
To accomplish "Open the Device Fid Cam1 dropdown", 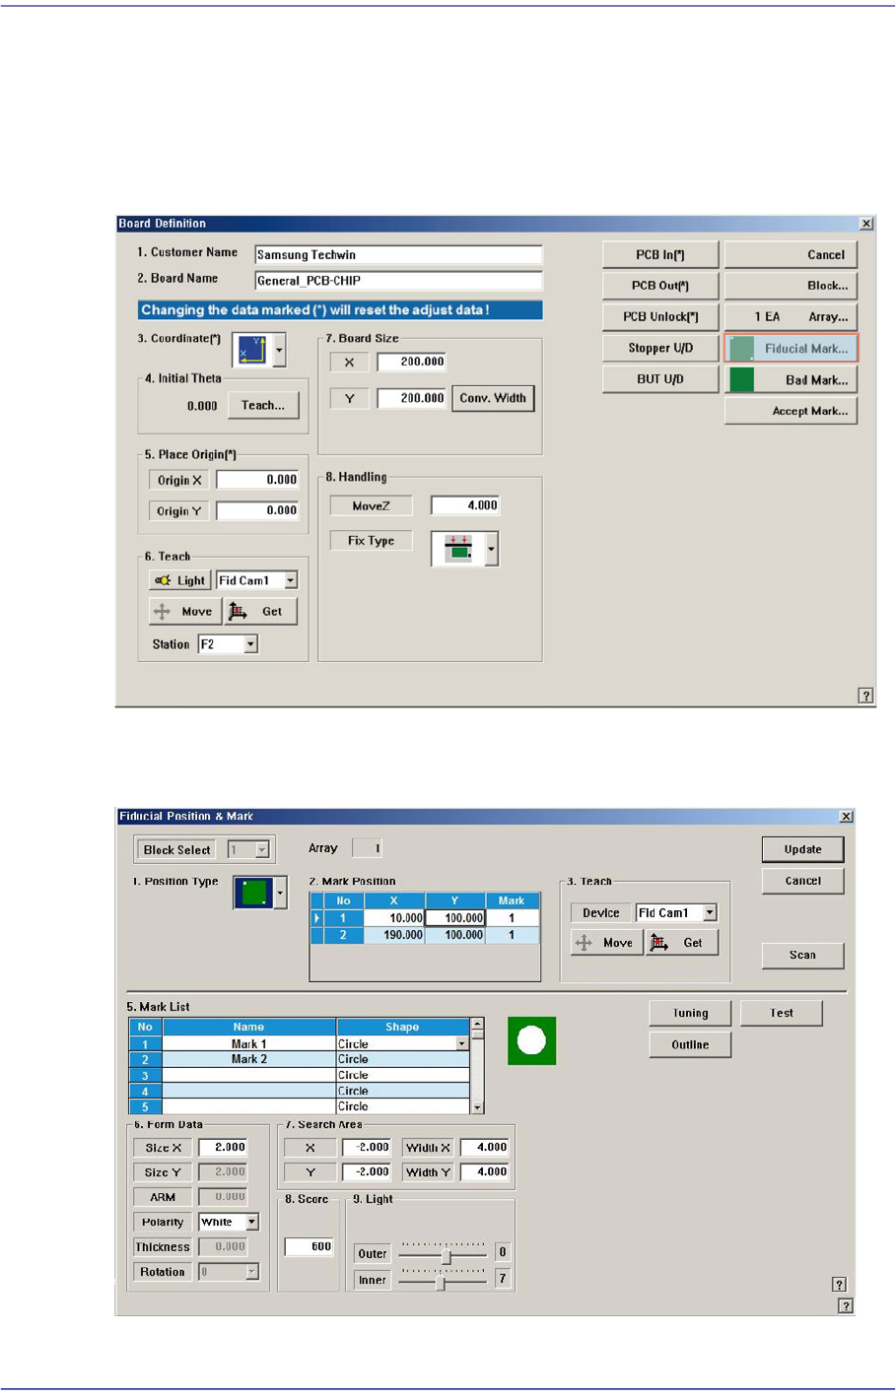I will point(710,913).
